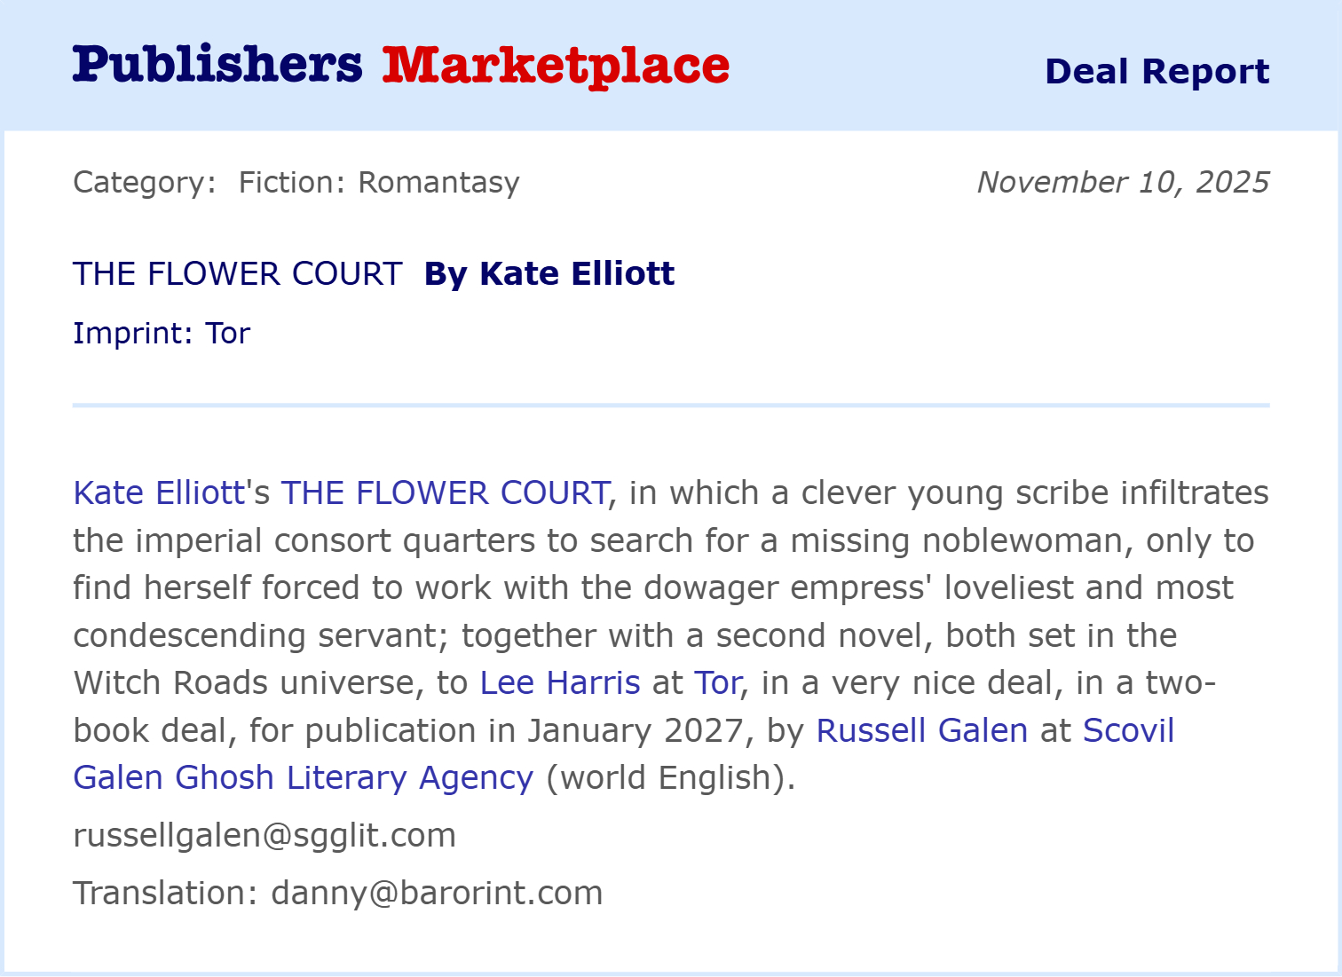
Task: Click the Publishers Marketplace logo
Action: (x=400, y=66)
